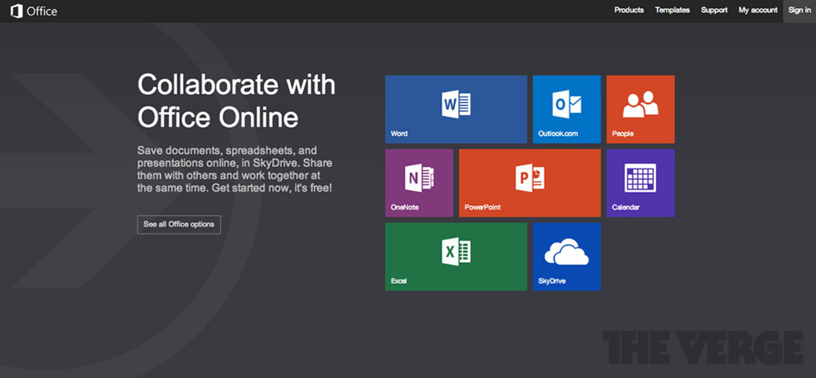Open the Support page
816x378 pixels.
(713, 10)
